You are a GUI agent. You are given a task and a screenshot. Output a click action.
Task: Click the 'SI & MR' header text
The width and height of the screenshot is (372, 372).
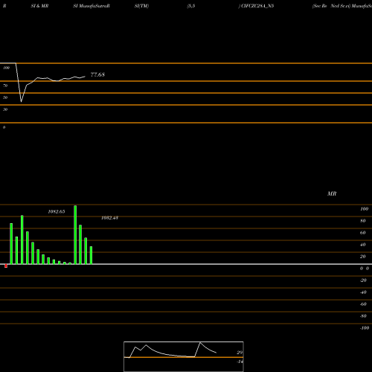click(x=39, y=6)
